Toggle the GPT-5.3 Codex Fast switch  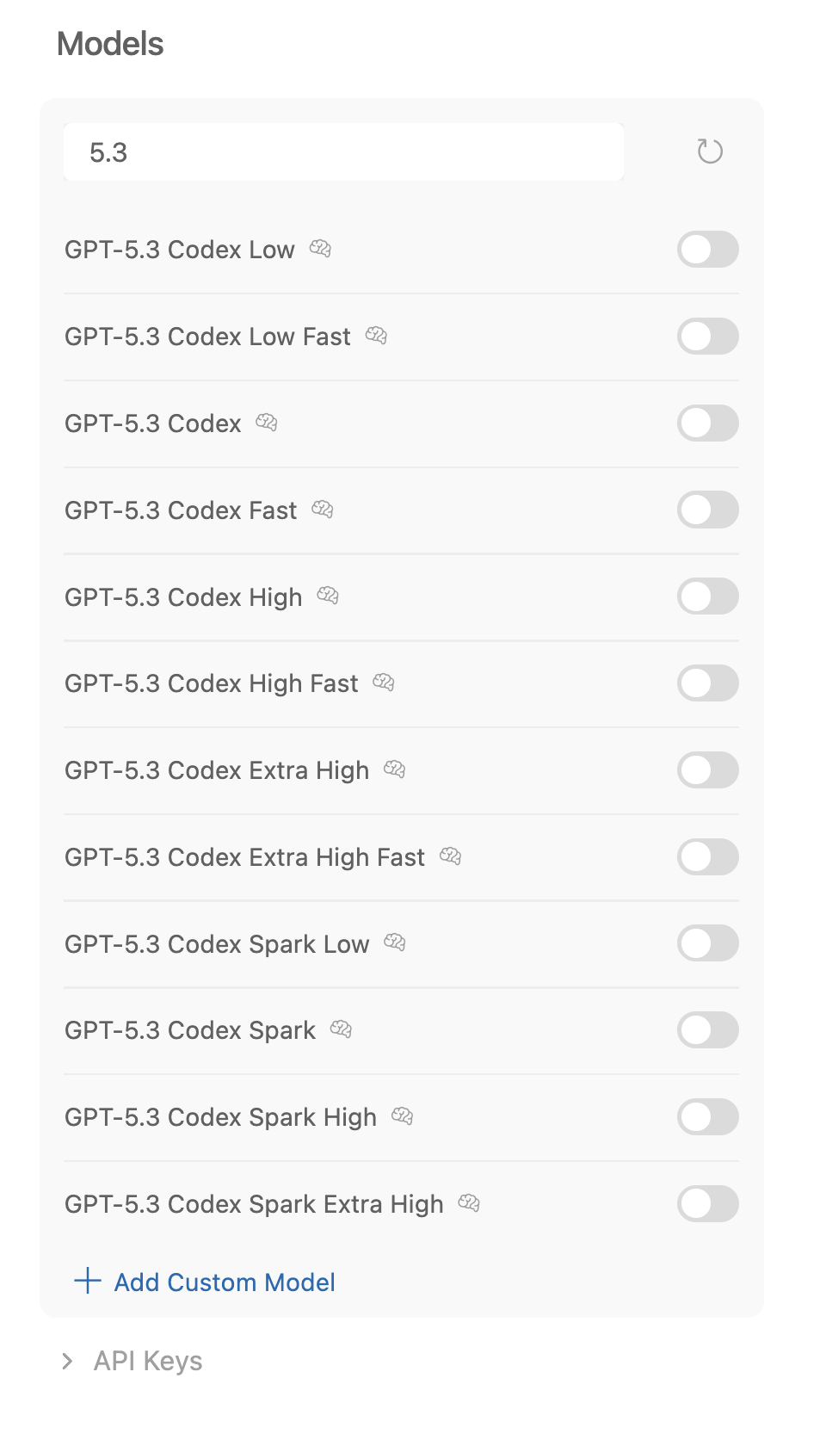[707, 510]
